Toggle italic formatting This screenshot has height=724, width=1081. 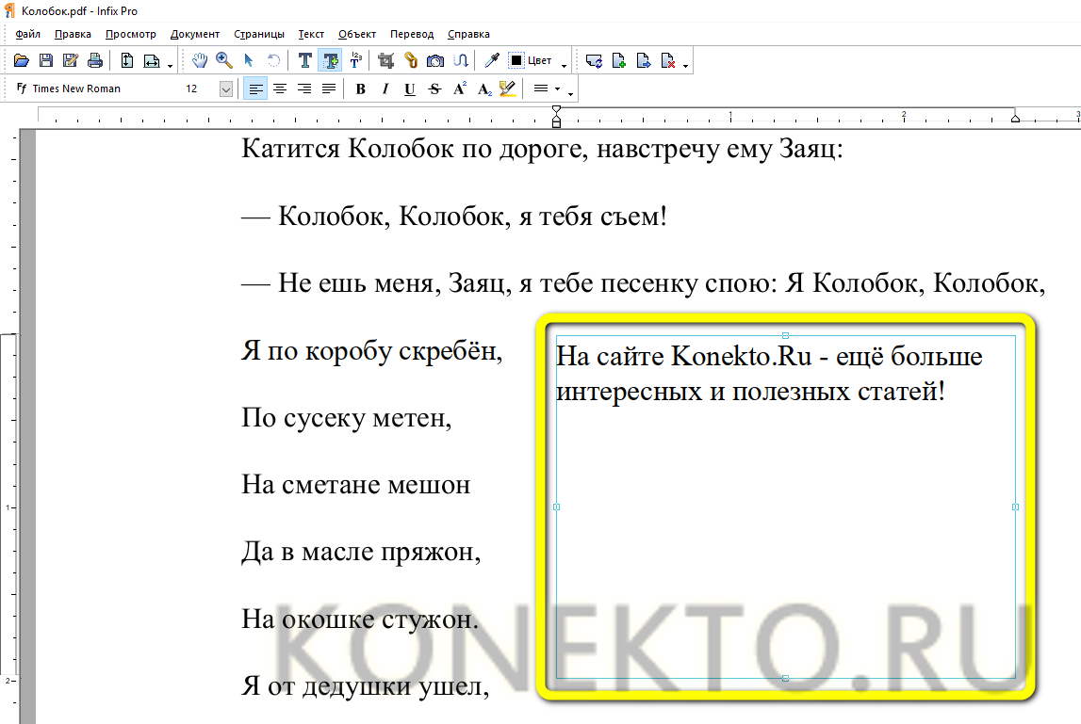pyautogui.click(x=385, y=89)
